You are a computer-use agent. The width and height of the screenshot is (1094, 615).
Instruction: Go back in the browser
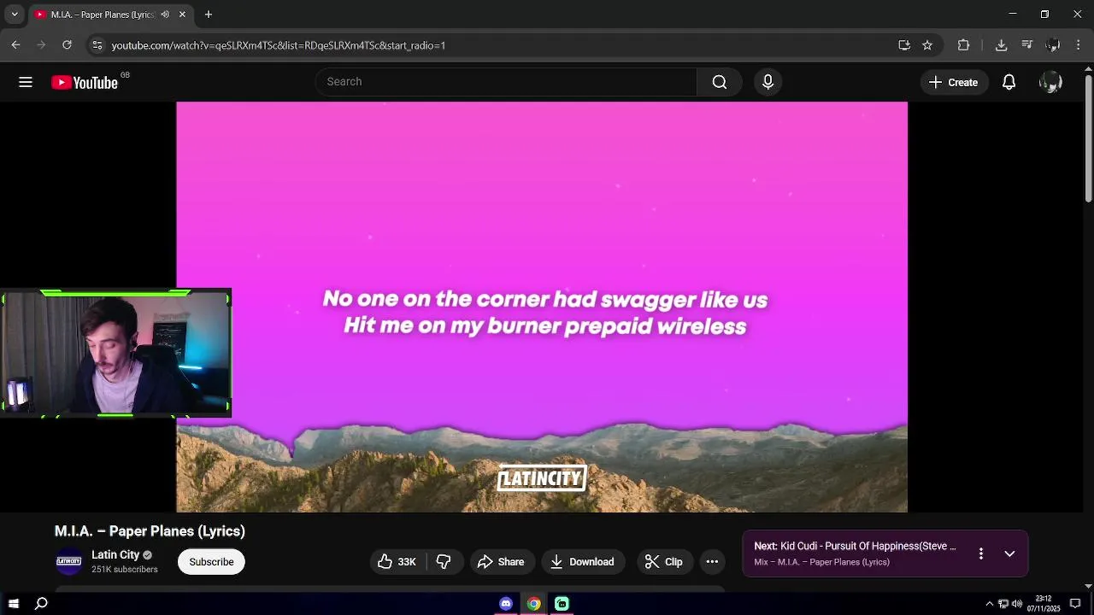15,45
